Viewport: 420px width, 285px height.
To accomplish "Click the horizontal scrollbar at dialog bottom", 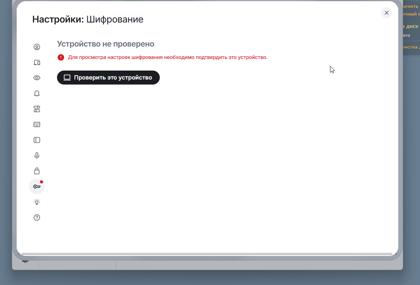I will tap(207, 254).
